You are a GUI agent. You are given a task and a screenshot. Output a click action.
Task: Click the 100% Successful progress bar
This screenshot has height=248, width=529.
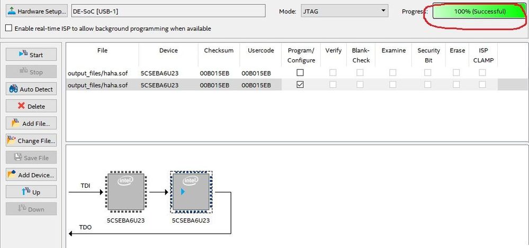click(479, 11)
